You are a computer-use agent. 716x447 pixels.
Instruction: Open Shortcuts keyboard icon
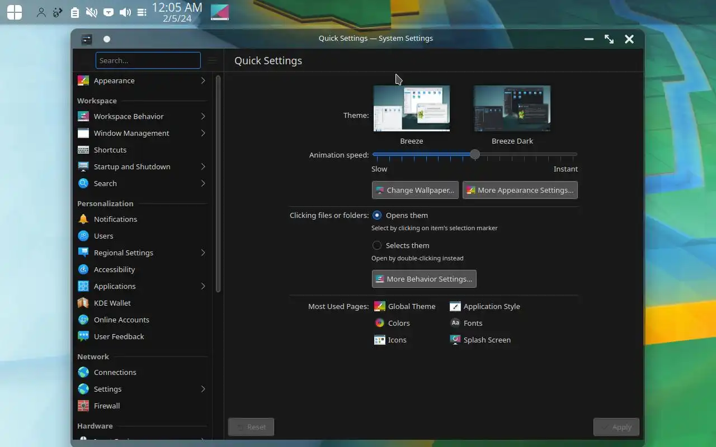pyautogui.click(x=83, y=150)
